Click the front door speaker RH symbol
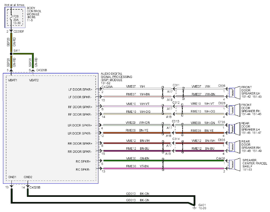 234,110
